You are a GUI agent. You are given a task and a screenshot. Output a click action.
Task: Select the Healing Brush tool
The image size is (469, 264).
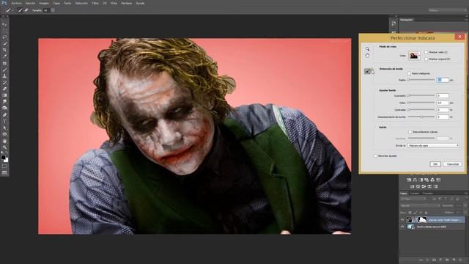pyautogui.click(x=4, y=63)
